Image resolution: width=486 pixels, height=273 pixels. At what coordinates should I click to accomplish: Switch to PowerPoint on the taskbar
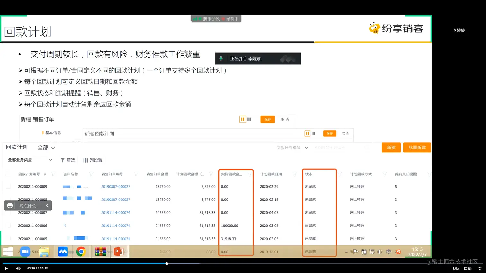pyautogui.click(x=119, y=252)
